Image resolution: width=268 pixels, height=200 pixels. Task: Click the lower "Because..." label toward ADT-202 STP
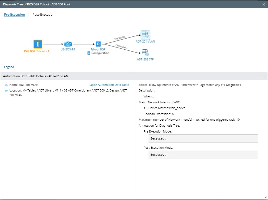pyautogui.click(x=121, y=46)
